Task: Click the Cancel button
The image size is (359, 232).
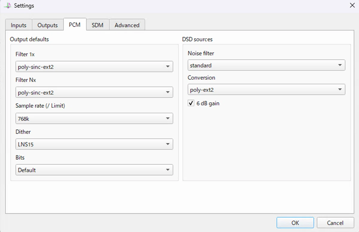Action: click(x=335, y=223)
